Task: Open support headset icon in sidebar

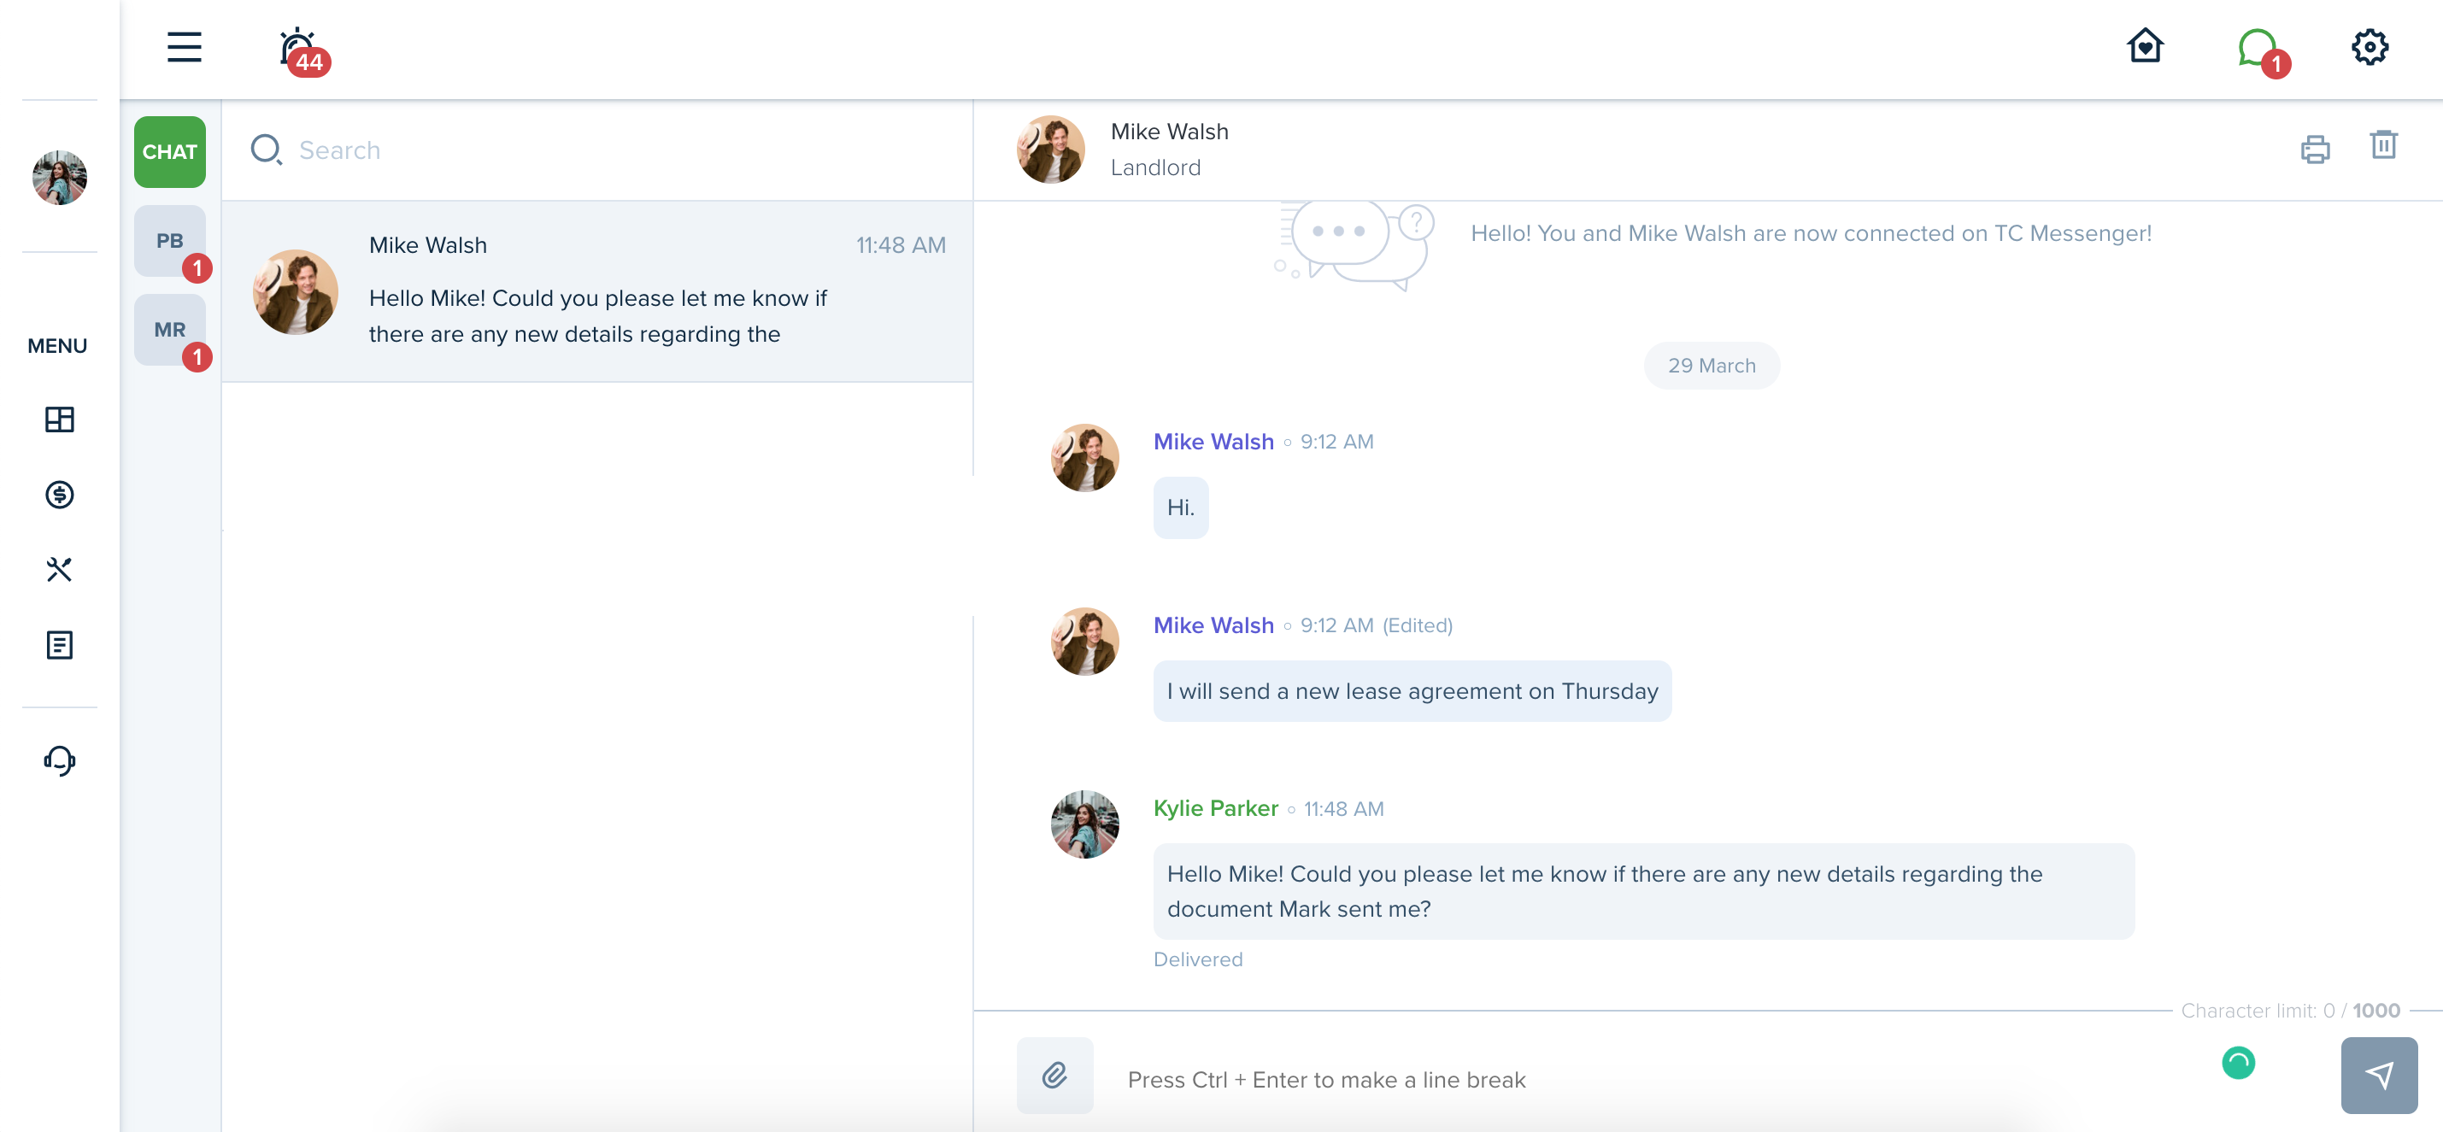Action: 60,760
